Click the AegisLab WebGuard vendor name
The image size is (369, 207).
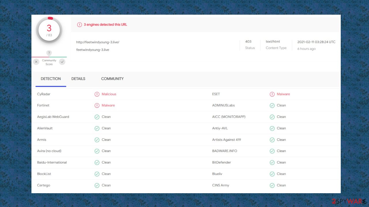[x=53, y=117]
